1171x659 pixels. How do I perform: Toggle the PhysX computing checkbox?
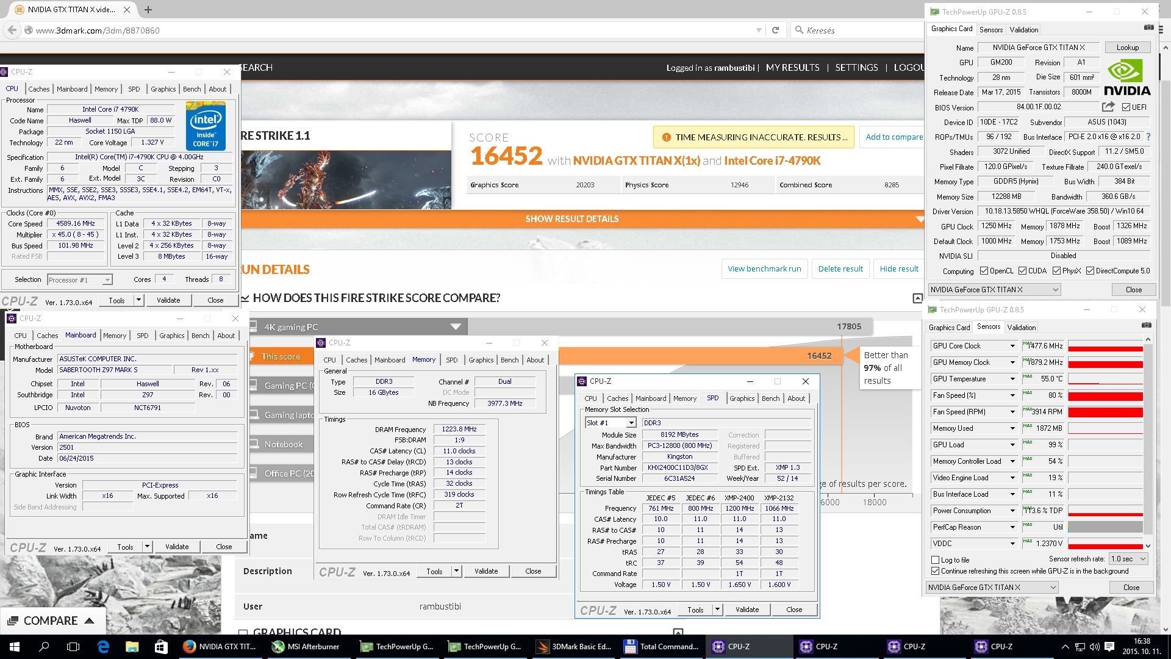pyautogui.click(x=1056, y=271)
